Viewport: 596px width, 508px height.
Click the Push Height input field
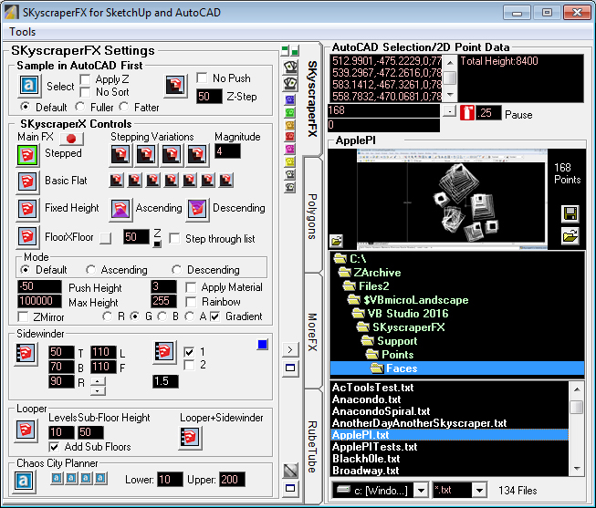click(39, 286)
